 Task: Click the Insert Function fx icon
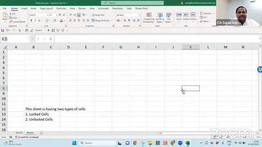(x=51, y=39)
